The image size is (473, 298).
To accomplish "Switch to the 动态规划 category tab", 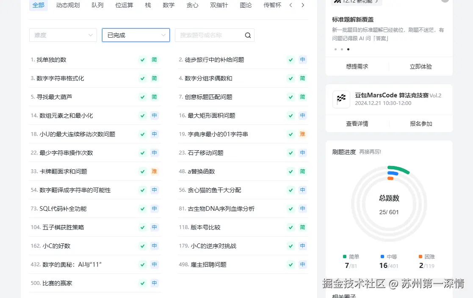I will pyautogui.click(x=68, y=6).
